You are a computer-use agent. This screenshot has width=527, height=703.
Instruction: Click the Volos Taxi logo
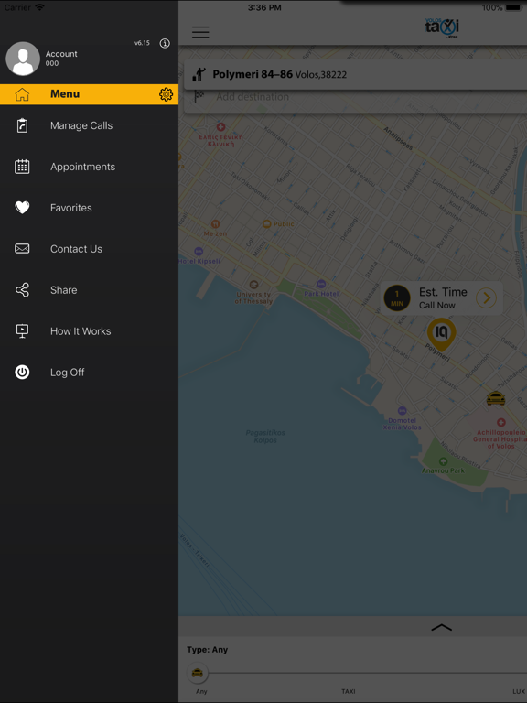(x=442, y=27)
